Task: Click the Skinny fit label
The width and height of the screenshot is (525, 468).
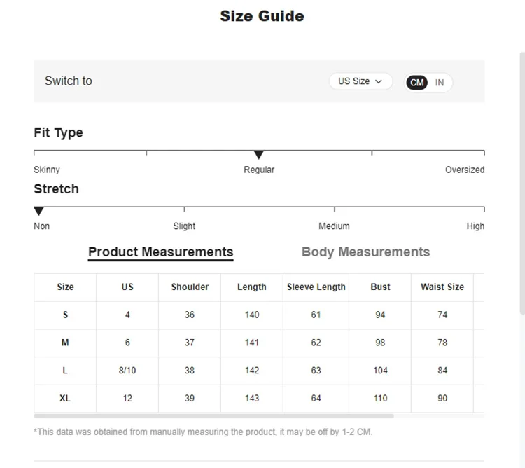Action: coord(47,170)
